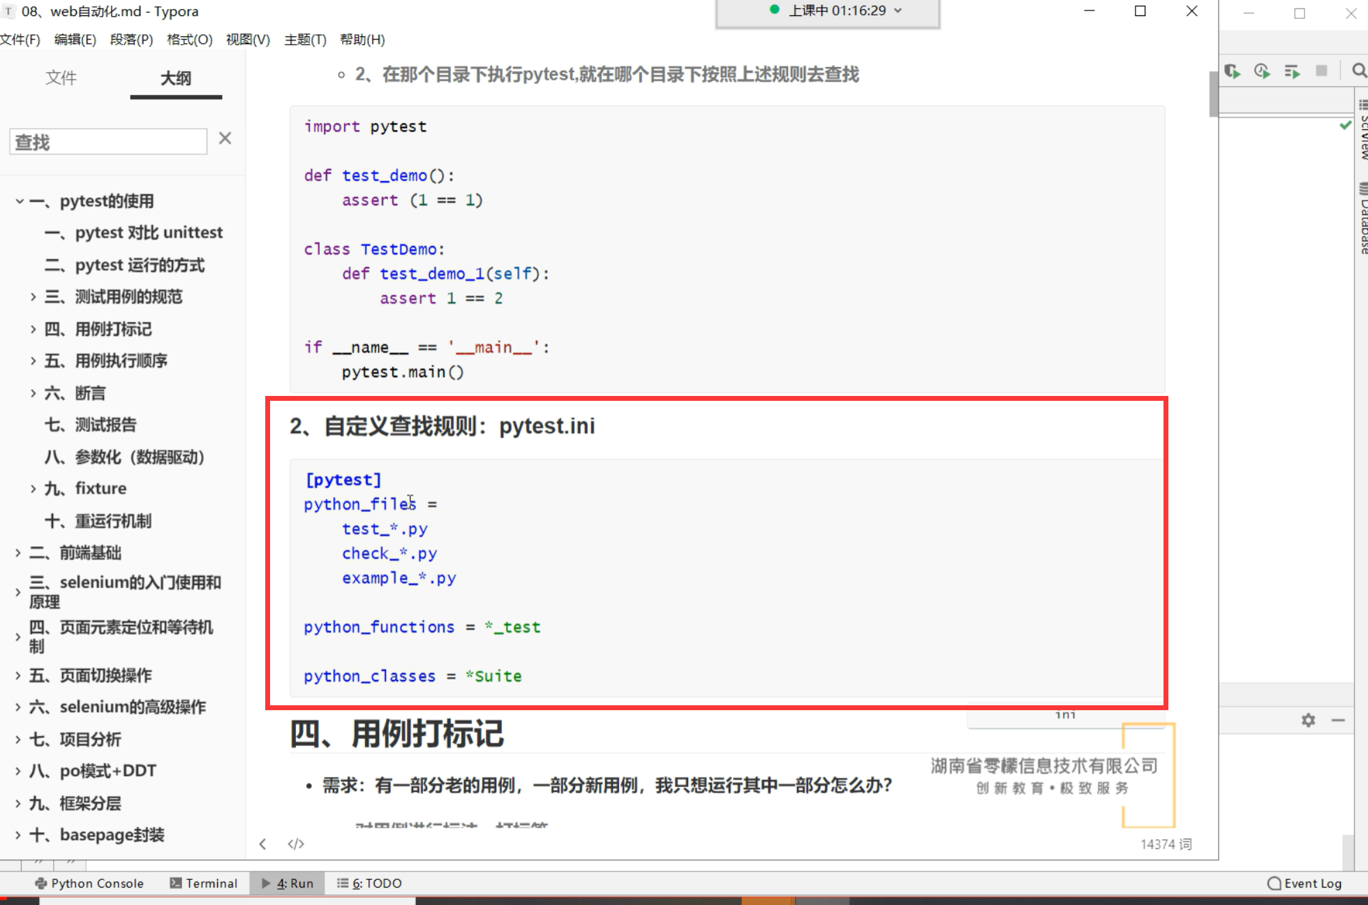1368x905 pixels.
Task: Switch to the 文件 sidebar tab
Action: tap(61, 78)
